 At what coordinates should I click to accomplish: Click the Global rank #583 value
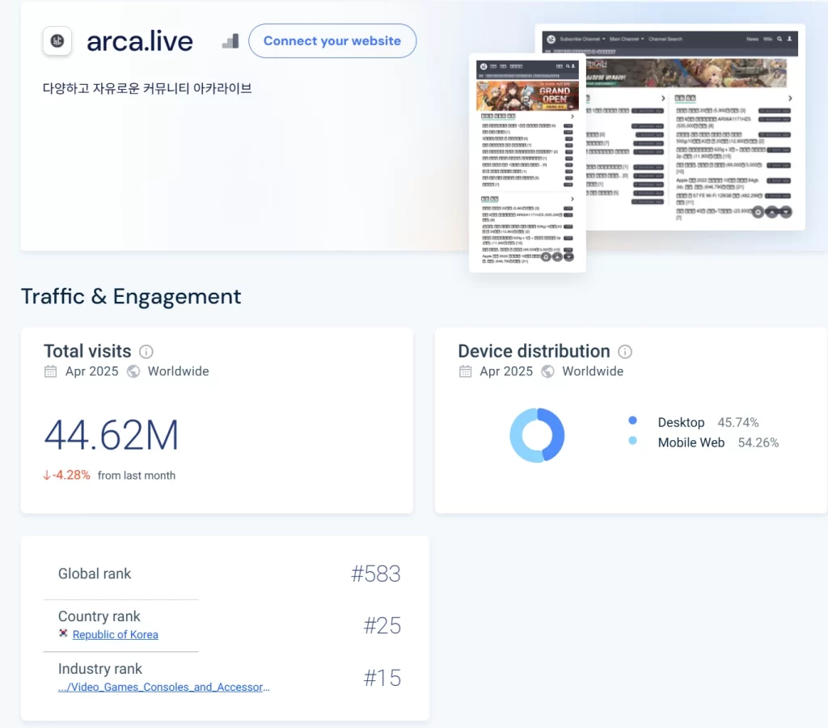[376, 574]
